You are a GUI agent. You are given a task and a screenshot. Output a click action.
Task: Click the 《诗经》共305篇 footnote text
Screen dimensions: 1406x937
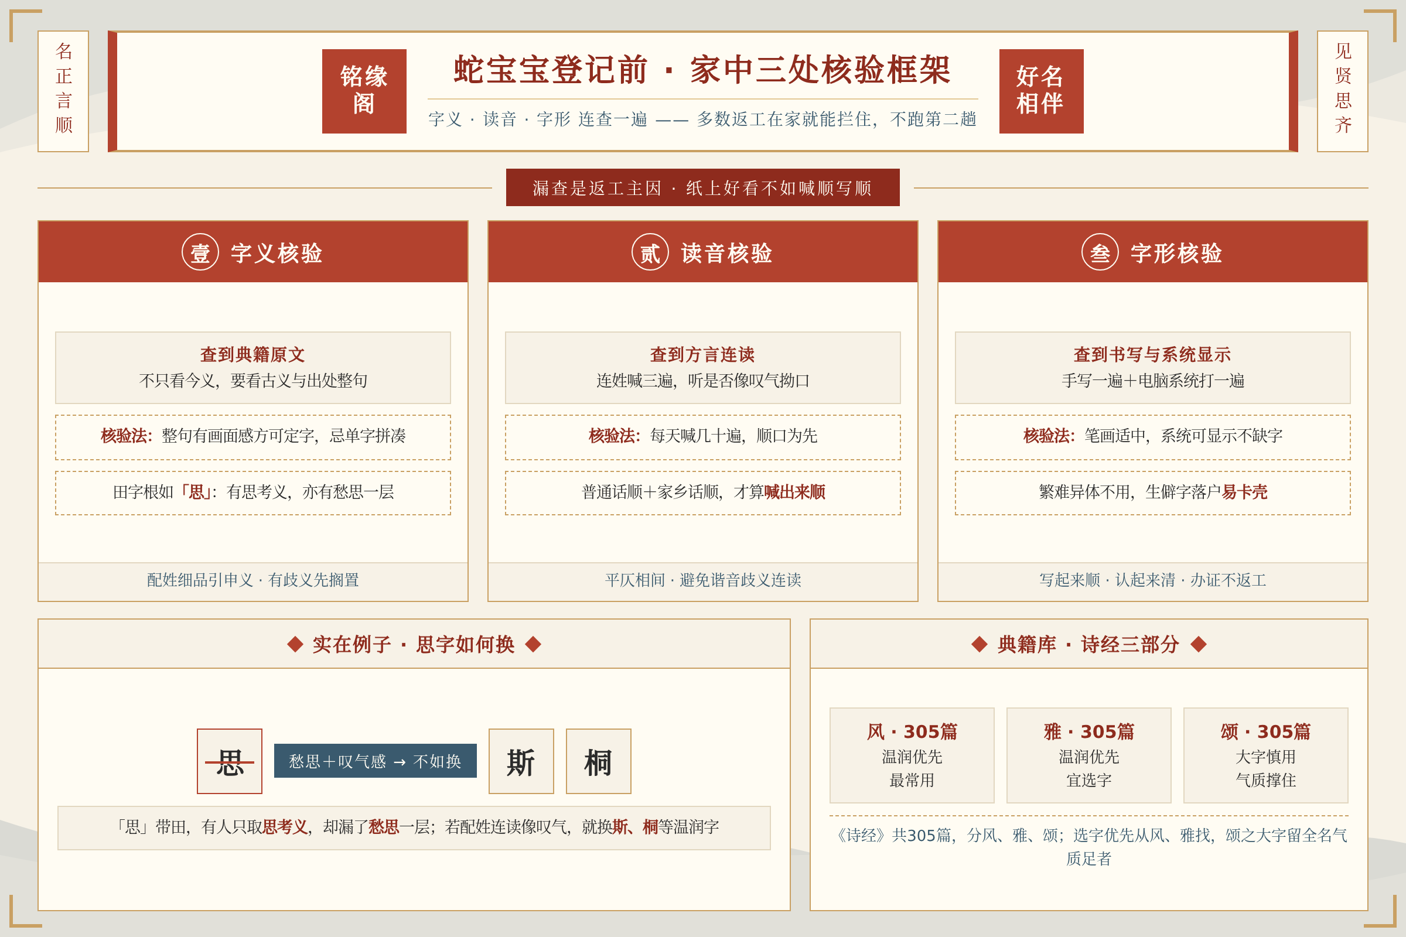click(1088, 847)
